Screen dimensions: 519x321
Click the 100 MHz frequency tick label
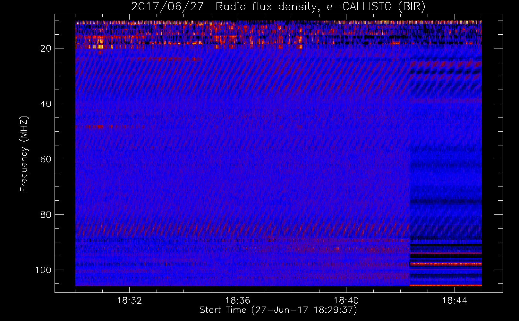point(43,270)
